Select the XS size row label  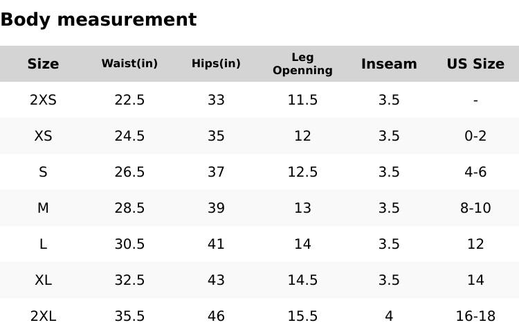pos(43,136)
